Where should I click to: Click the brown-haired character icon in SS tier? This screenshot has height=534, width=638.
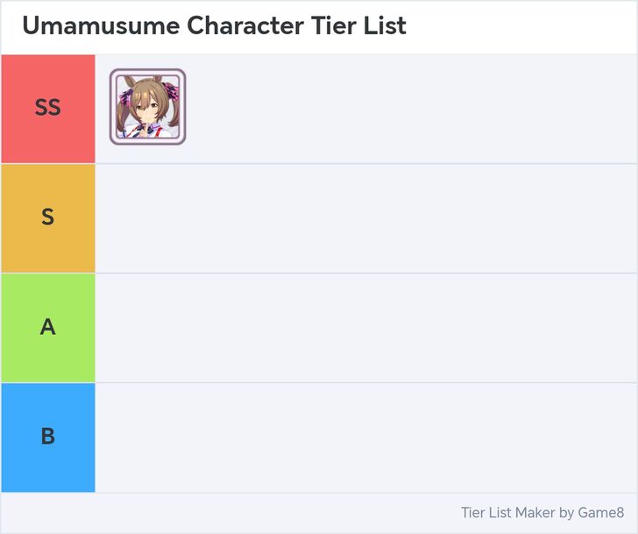[147, 107]
